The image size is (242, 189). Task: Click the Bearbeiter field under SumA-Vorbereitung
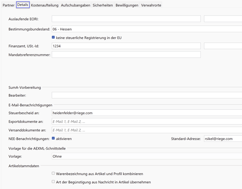pos(146,95)
